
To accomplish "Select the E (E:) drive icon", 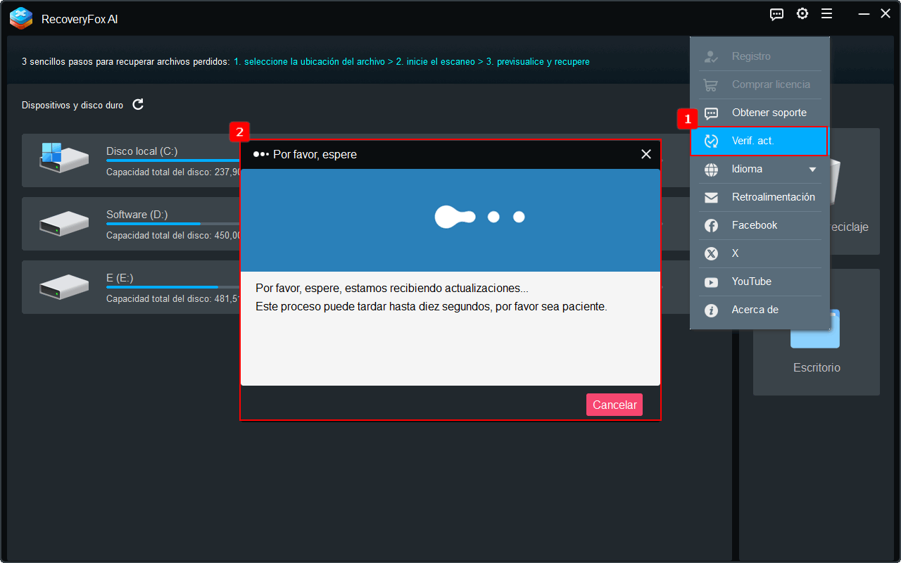I will click(64, 286).
